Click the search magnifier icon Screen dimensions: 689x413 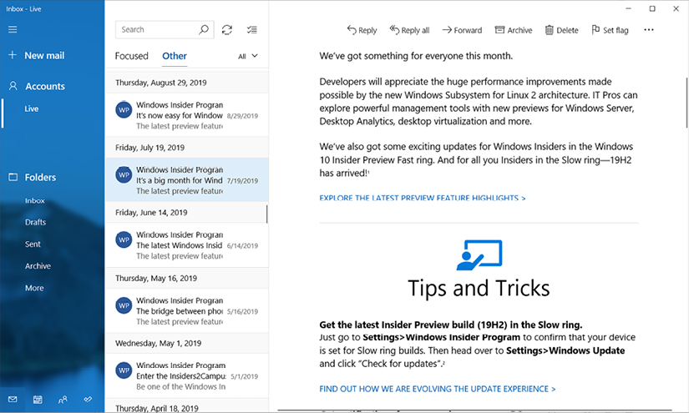coord(204,29)
